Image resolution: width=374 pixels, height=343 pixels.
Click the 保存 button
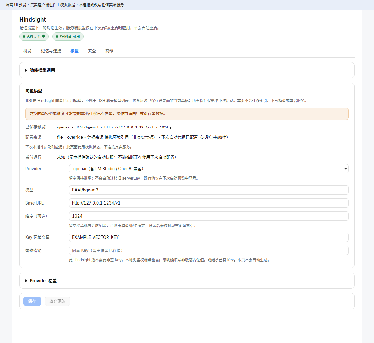pos(32,301)
